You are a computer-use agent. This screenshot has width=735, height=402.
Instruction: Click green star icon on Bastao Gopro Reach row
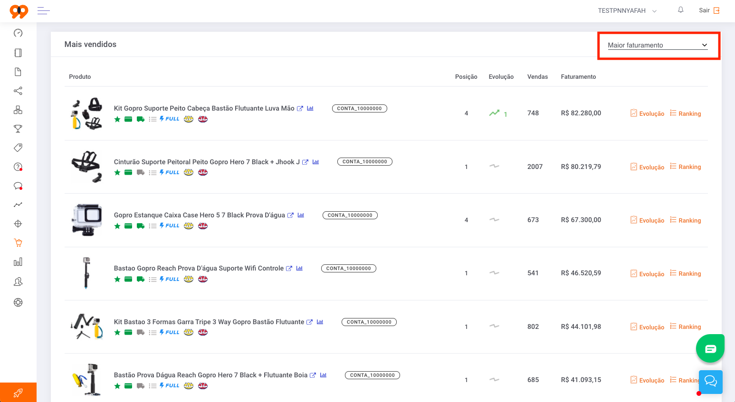117,279
